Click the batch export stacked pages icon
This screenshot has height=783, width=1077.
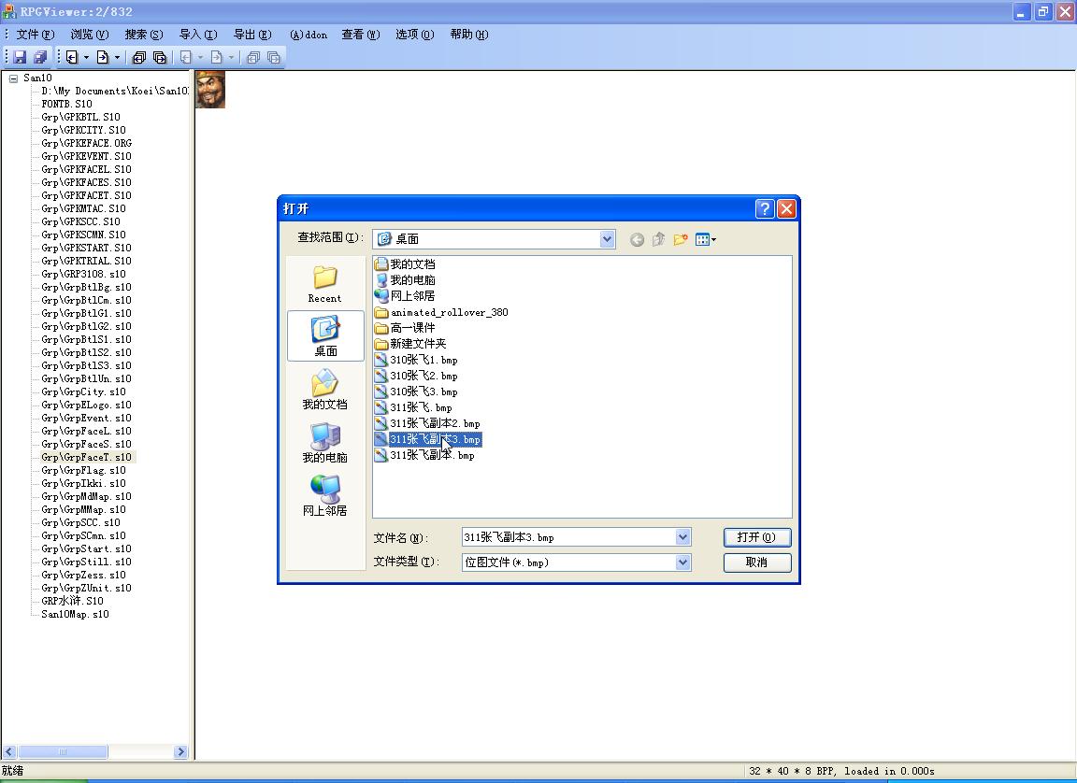[x=159, y=58]
